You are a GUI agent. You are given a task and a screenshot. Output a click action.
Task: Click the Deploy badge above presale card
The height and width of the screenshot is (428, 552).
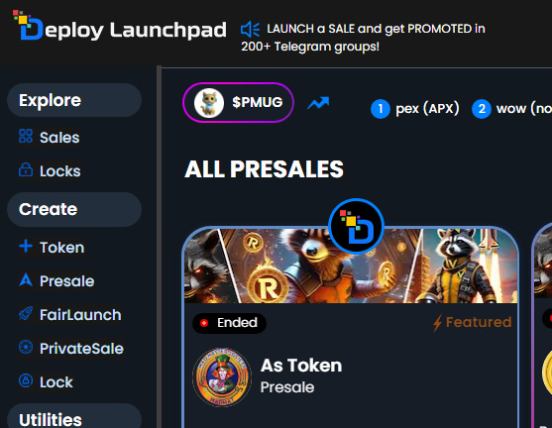coord(356,226)
